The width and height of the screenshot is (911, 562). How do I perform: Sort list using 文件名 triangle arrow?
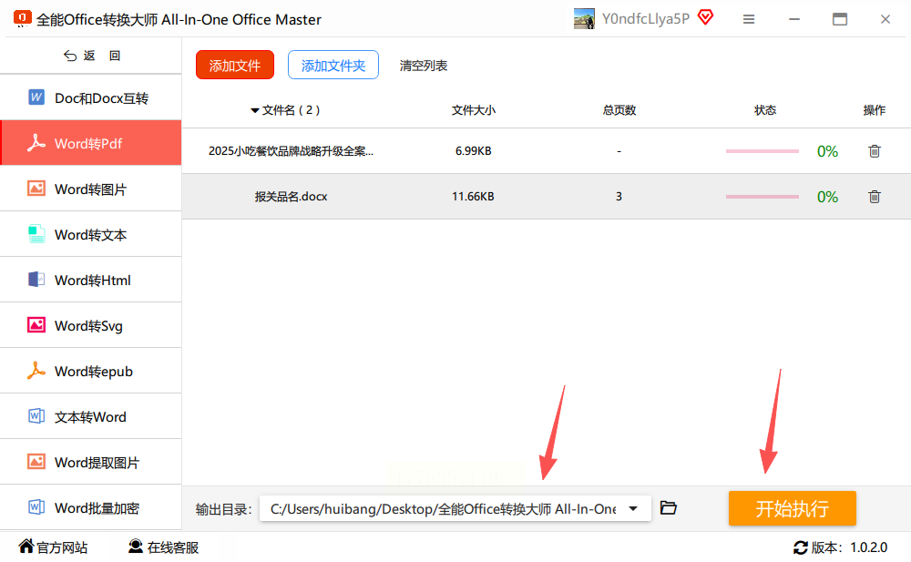pyautogui.click(x=254, y=110)
